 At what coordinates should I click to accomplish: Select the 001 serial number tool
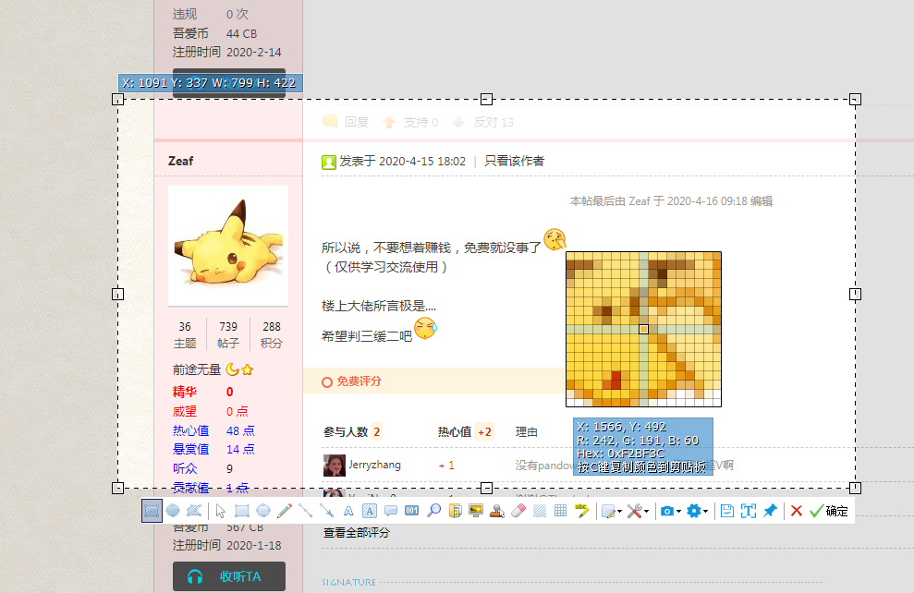(x=412, y=511)
